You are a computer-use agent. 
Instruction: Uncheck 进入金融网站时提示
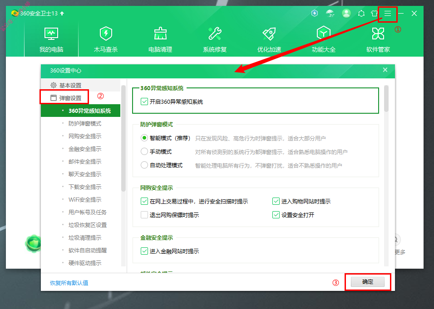click(144, 251)
